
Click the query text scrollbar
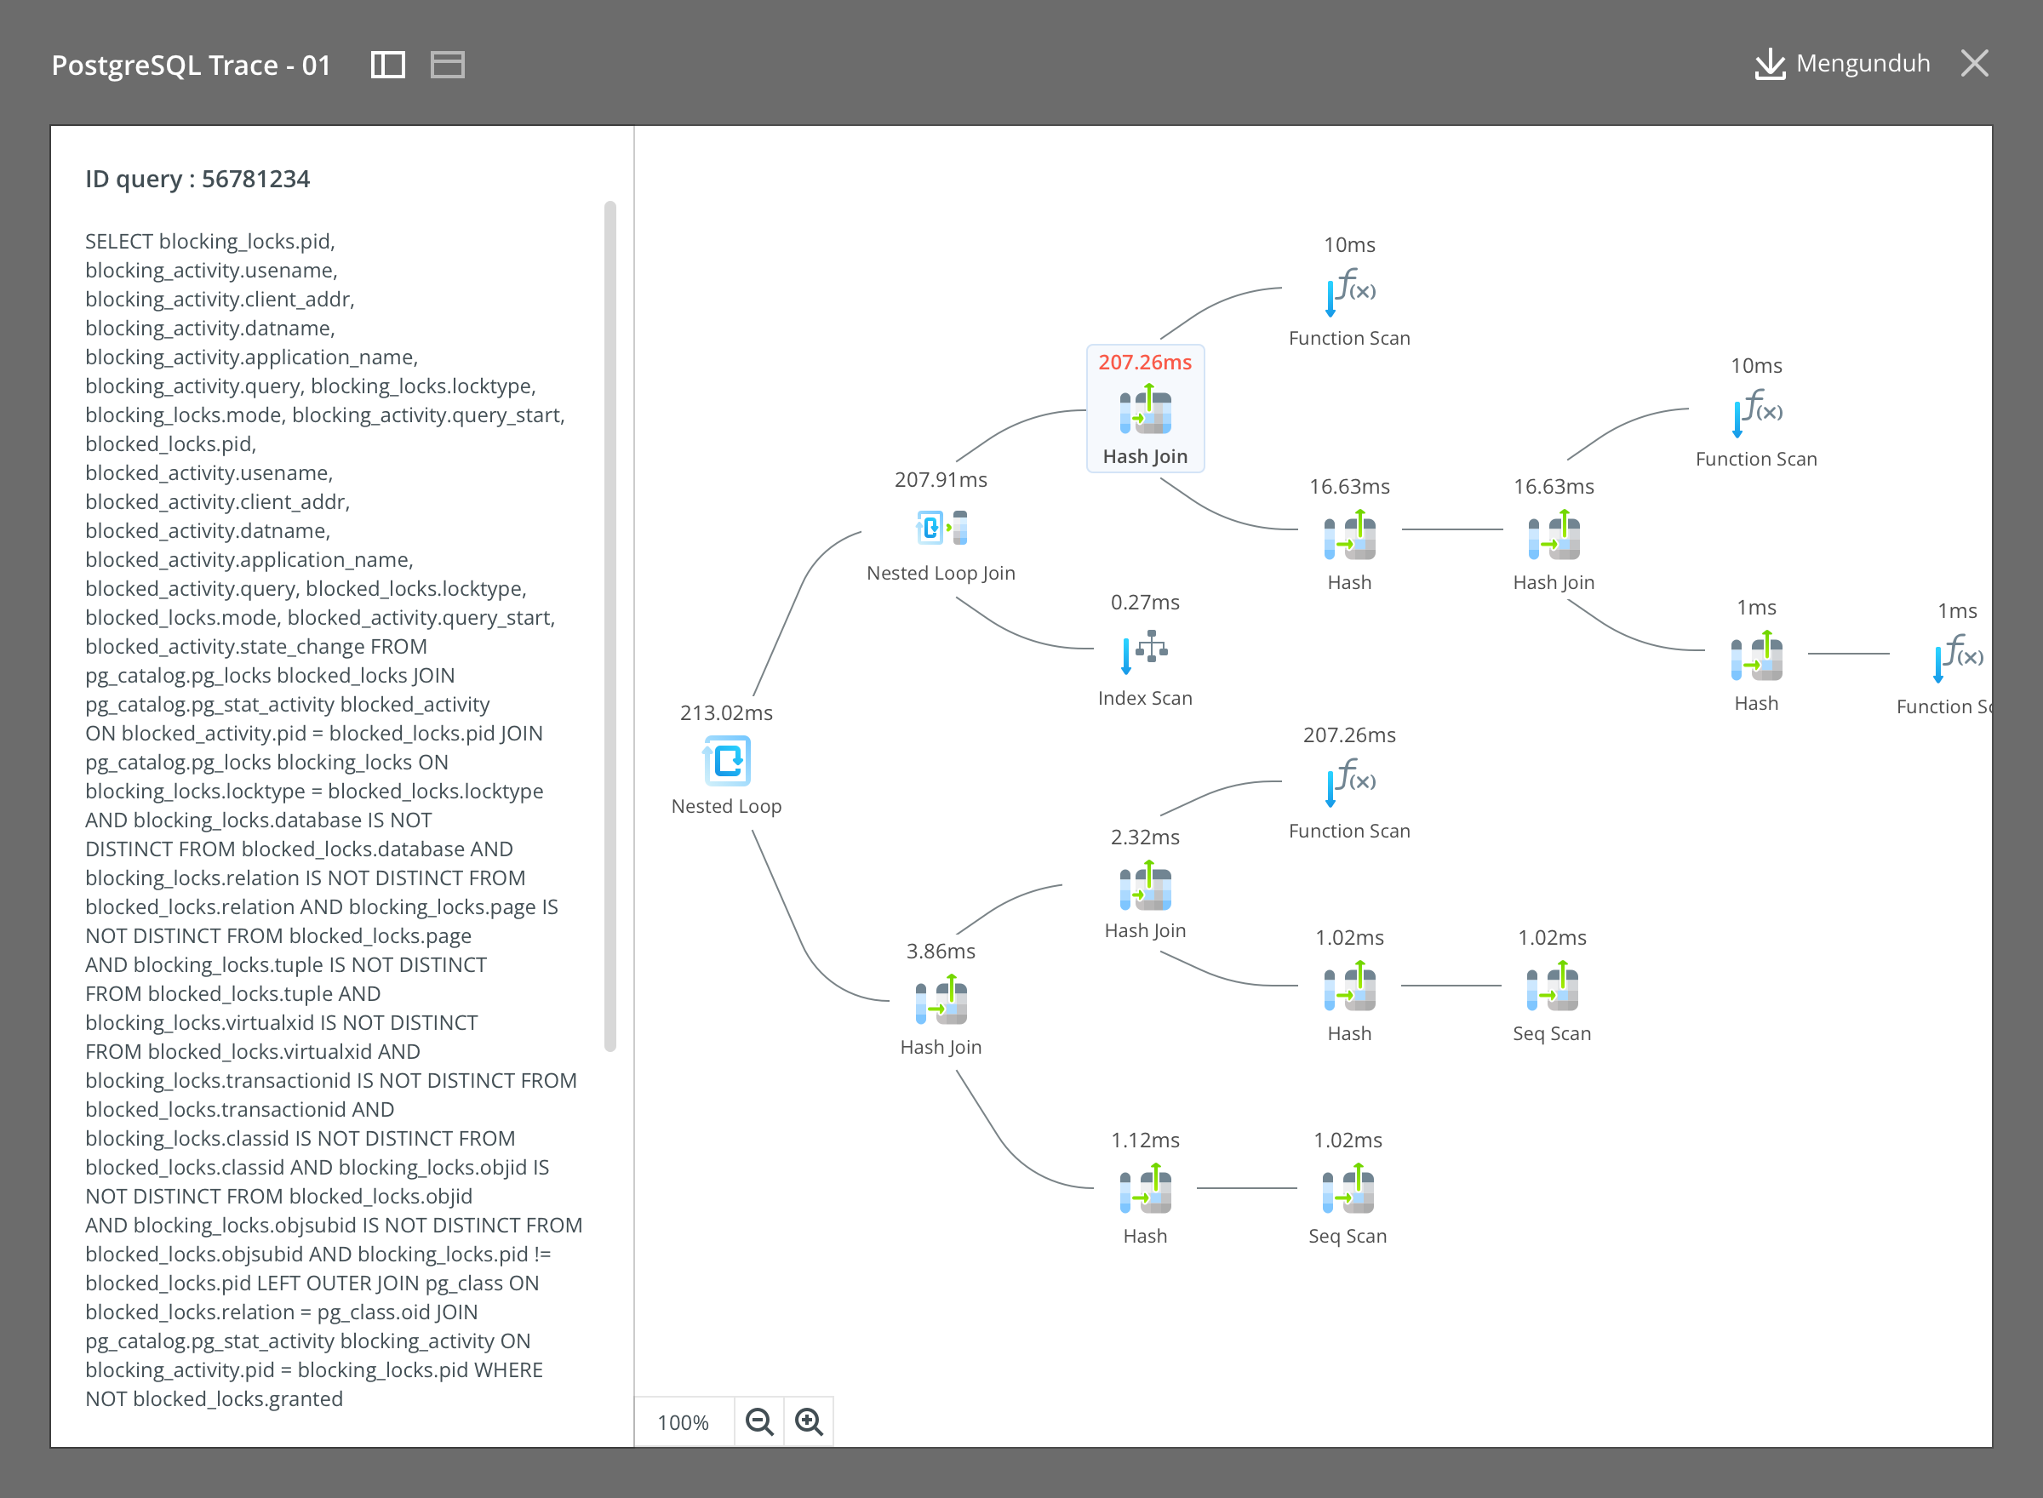(x=610, y=626)
